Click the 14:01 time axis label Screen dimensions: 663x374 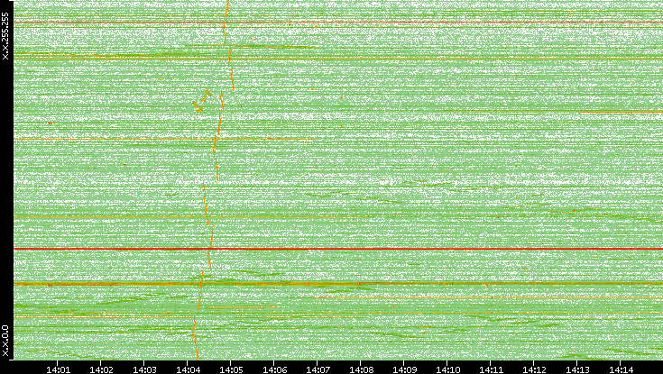pyautogui.click(x=58, y=369)
